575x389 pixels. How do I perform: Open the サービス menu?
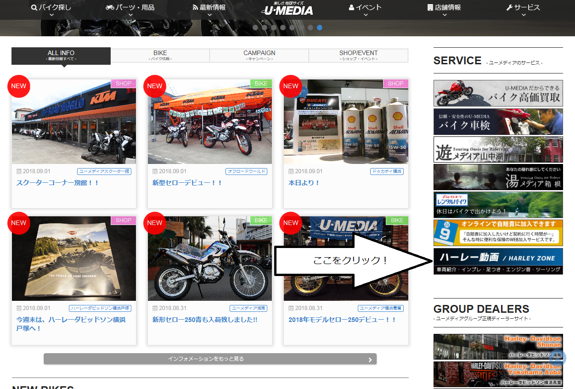coord(523,8)
